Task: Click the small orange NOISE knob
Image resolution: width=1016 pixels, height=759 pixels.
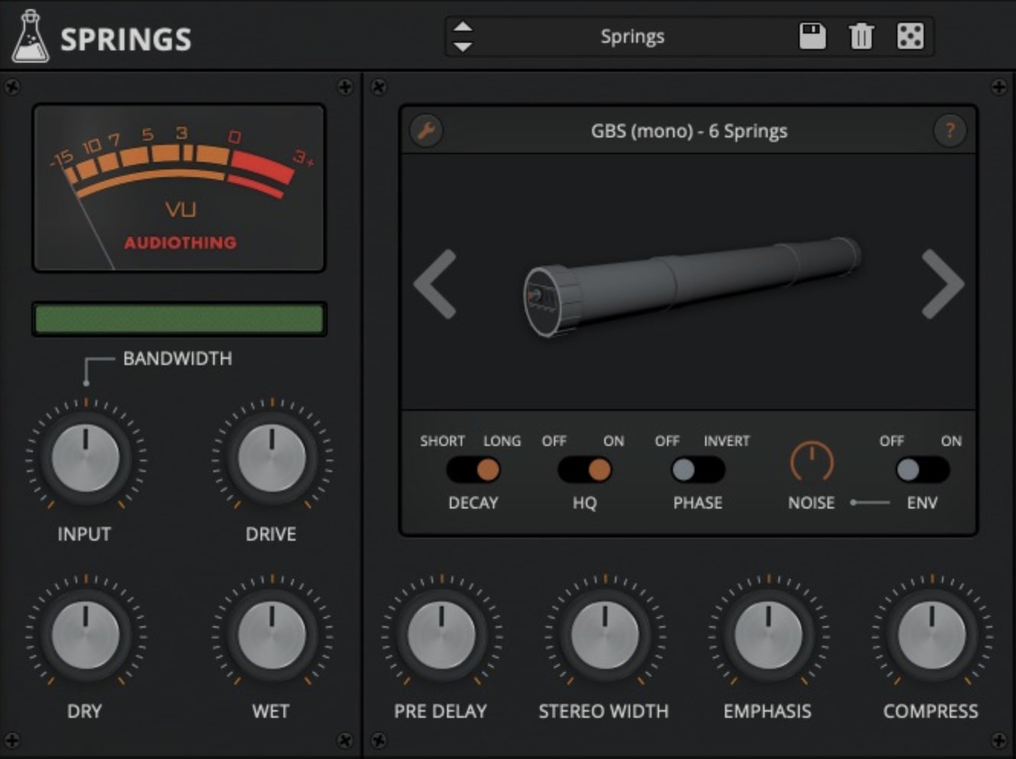Action: [x=811, y=463]
